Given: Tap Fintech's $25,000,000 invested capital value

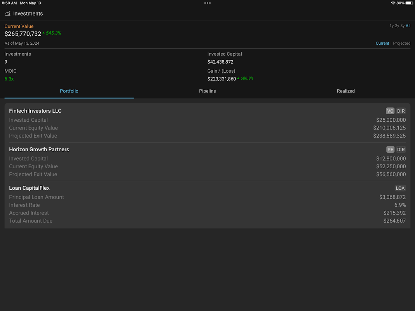Looking at the screenshot, I should click(391, 120).
